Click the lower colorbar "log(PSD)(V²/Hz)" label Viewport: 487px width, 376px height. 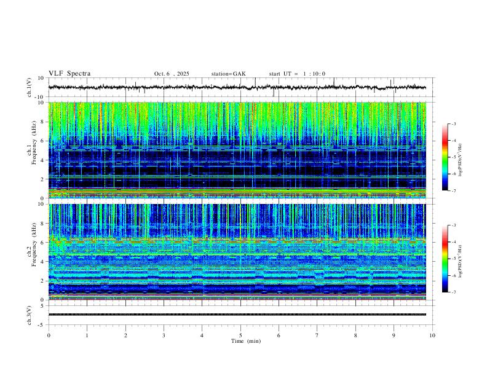point(460,261)
